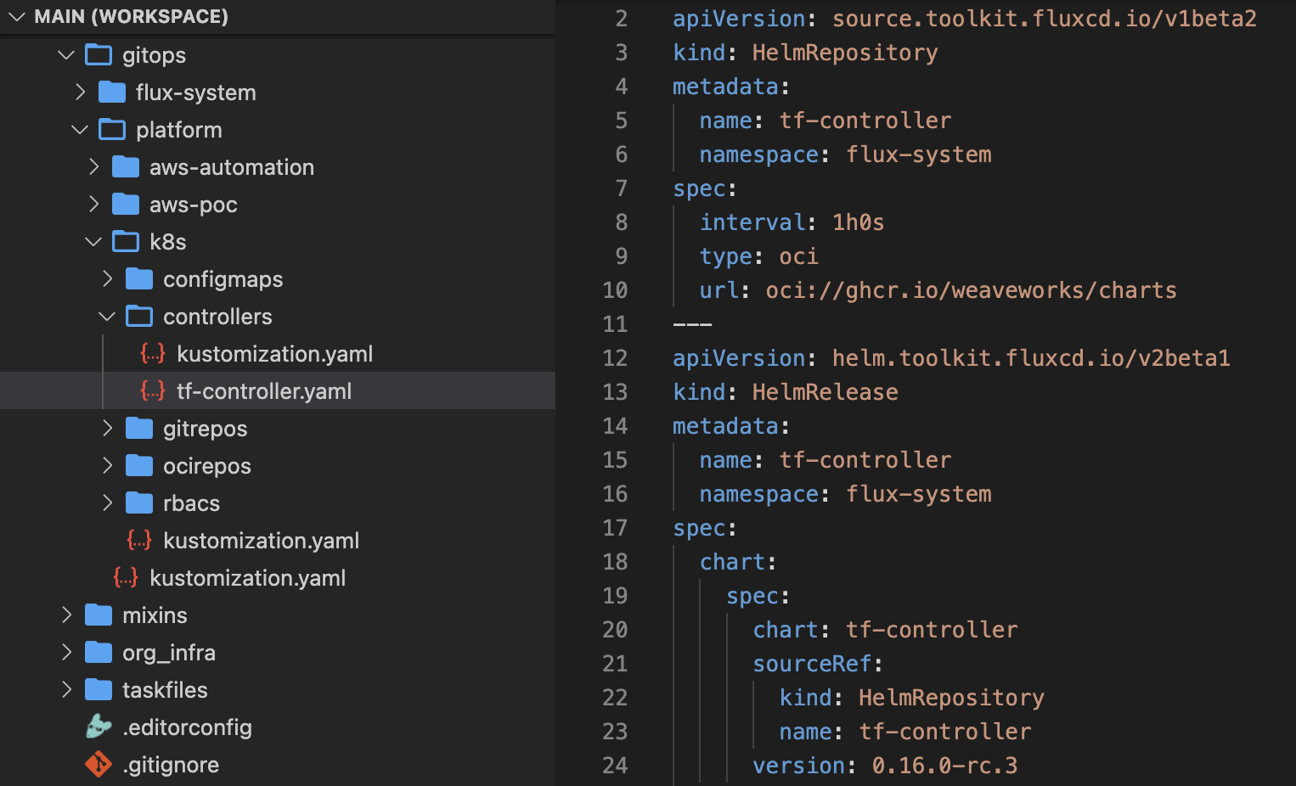Expand the gitrepos folder
1296x786 pixels.
(107, 428)
